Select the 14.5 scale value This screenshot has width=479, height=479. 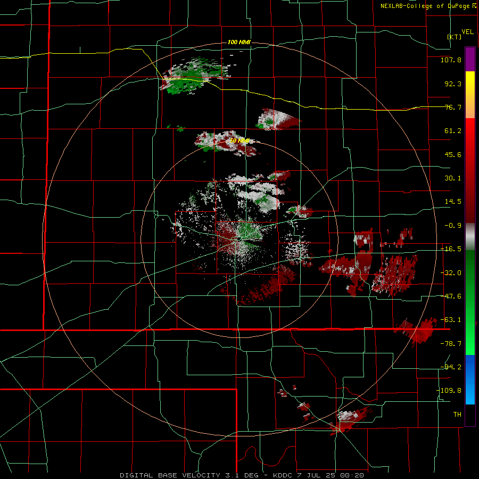click(453, 202)
